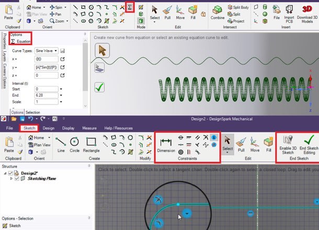Viewport: 319px width, 230px height.
Task: Switch to the Measure ribbon tab
Action: 89,128
